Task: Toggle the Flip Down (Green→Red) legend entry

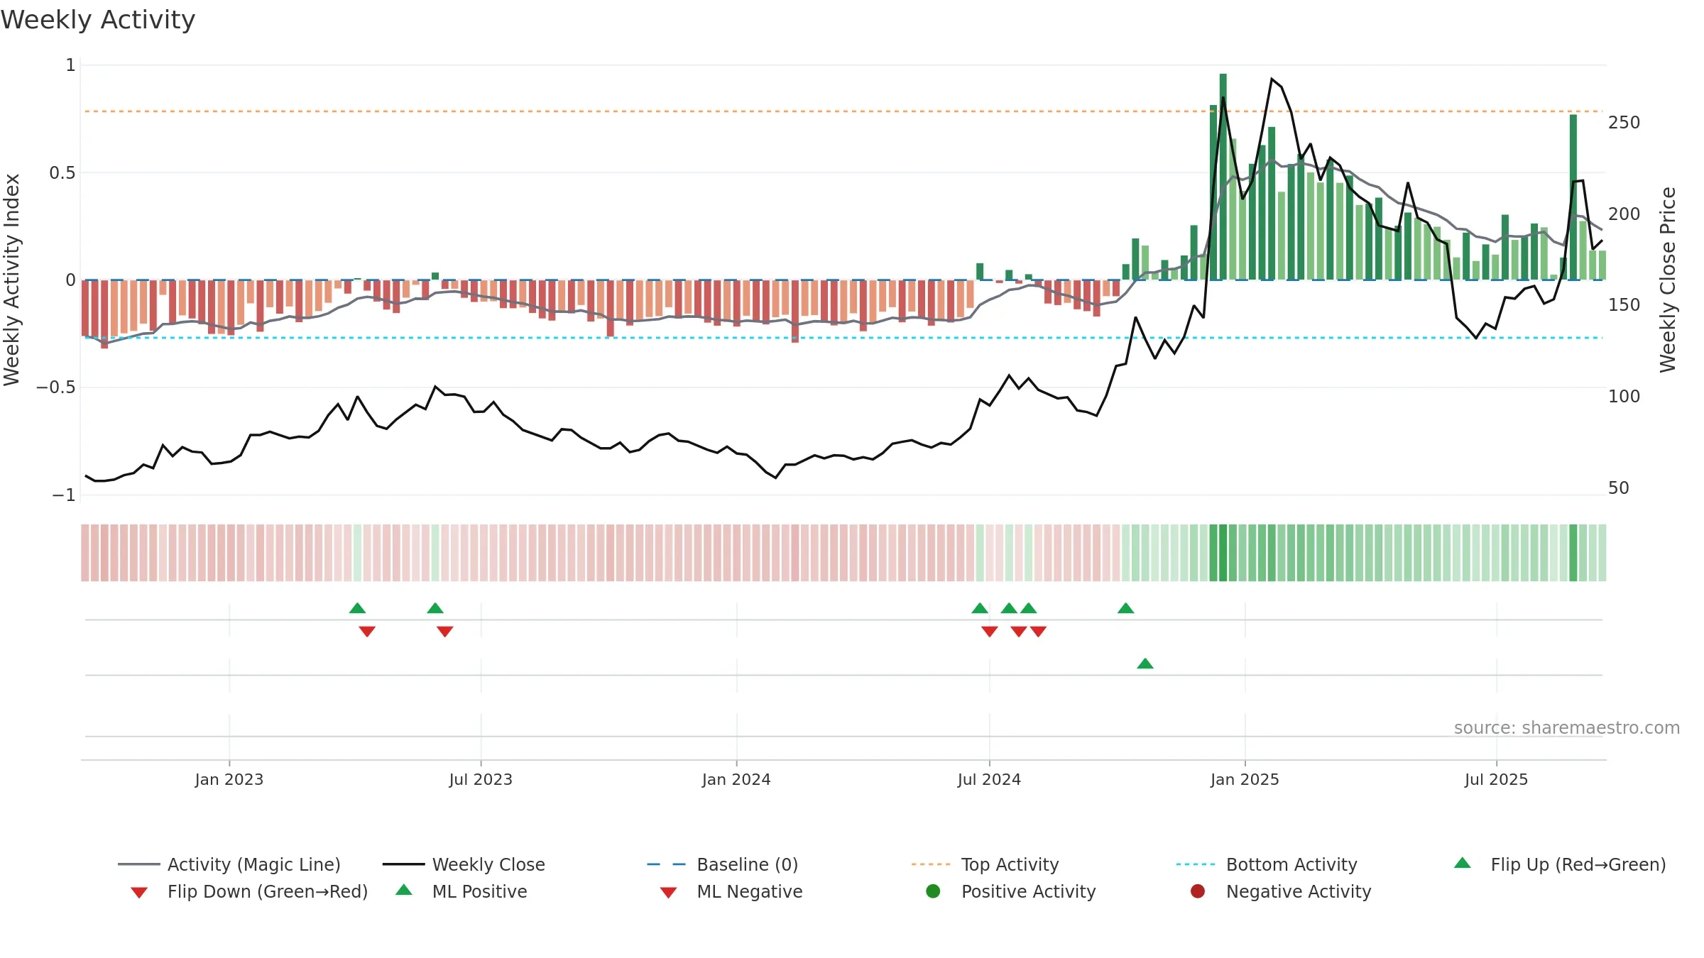Action: pos(249,891)
